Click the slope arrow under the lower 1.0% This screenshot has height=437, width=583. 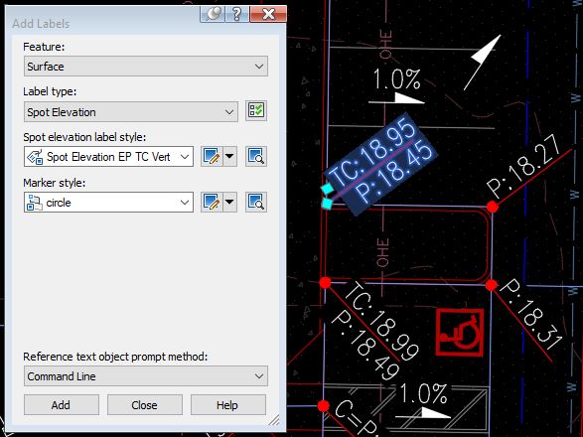point(423,413)
